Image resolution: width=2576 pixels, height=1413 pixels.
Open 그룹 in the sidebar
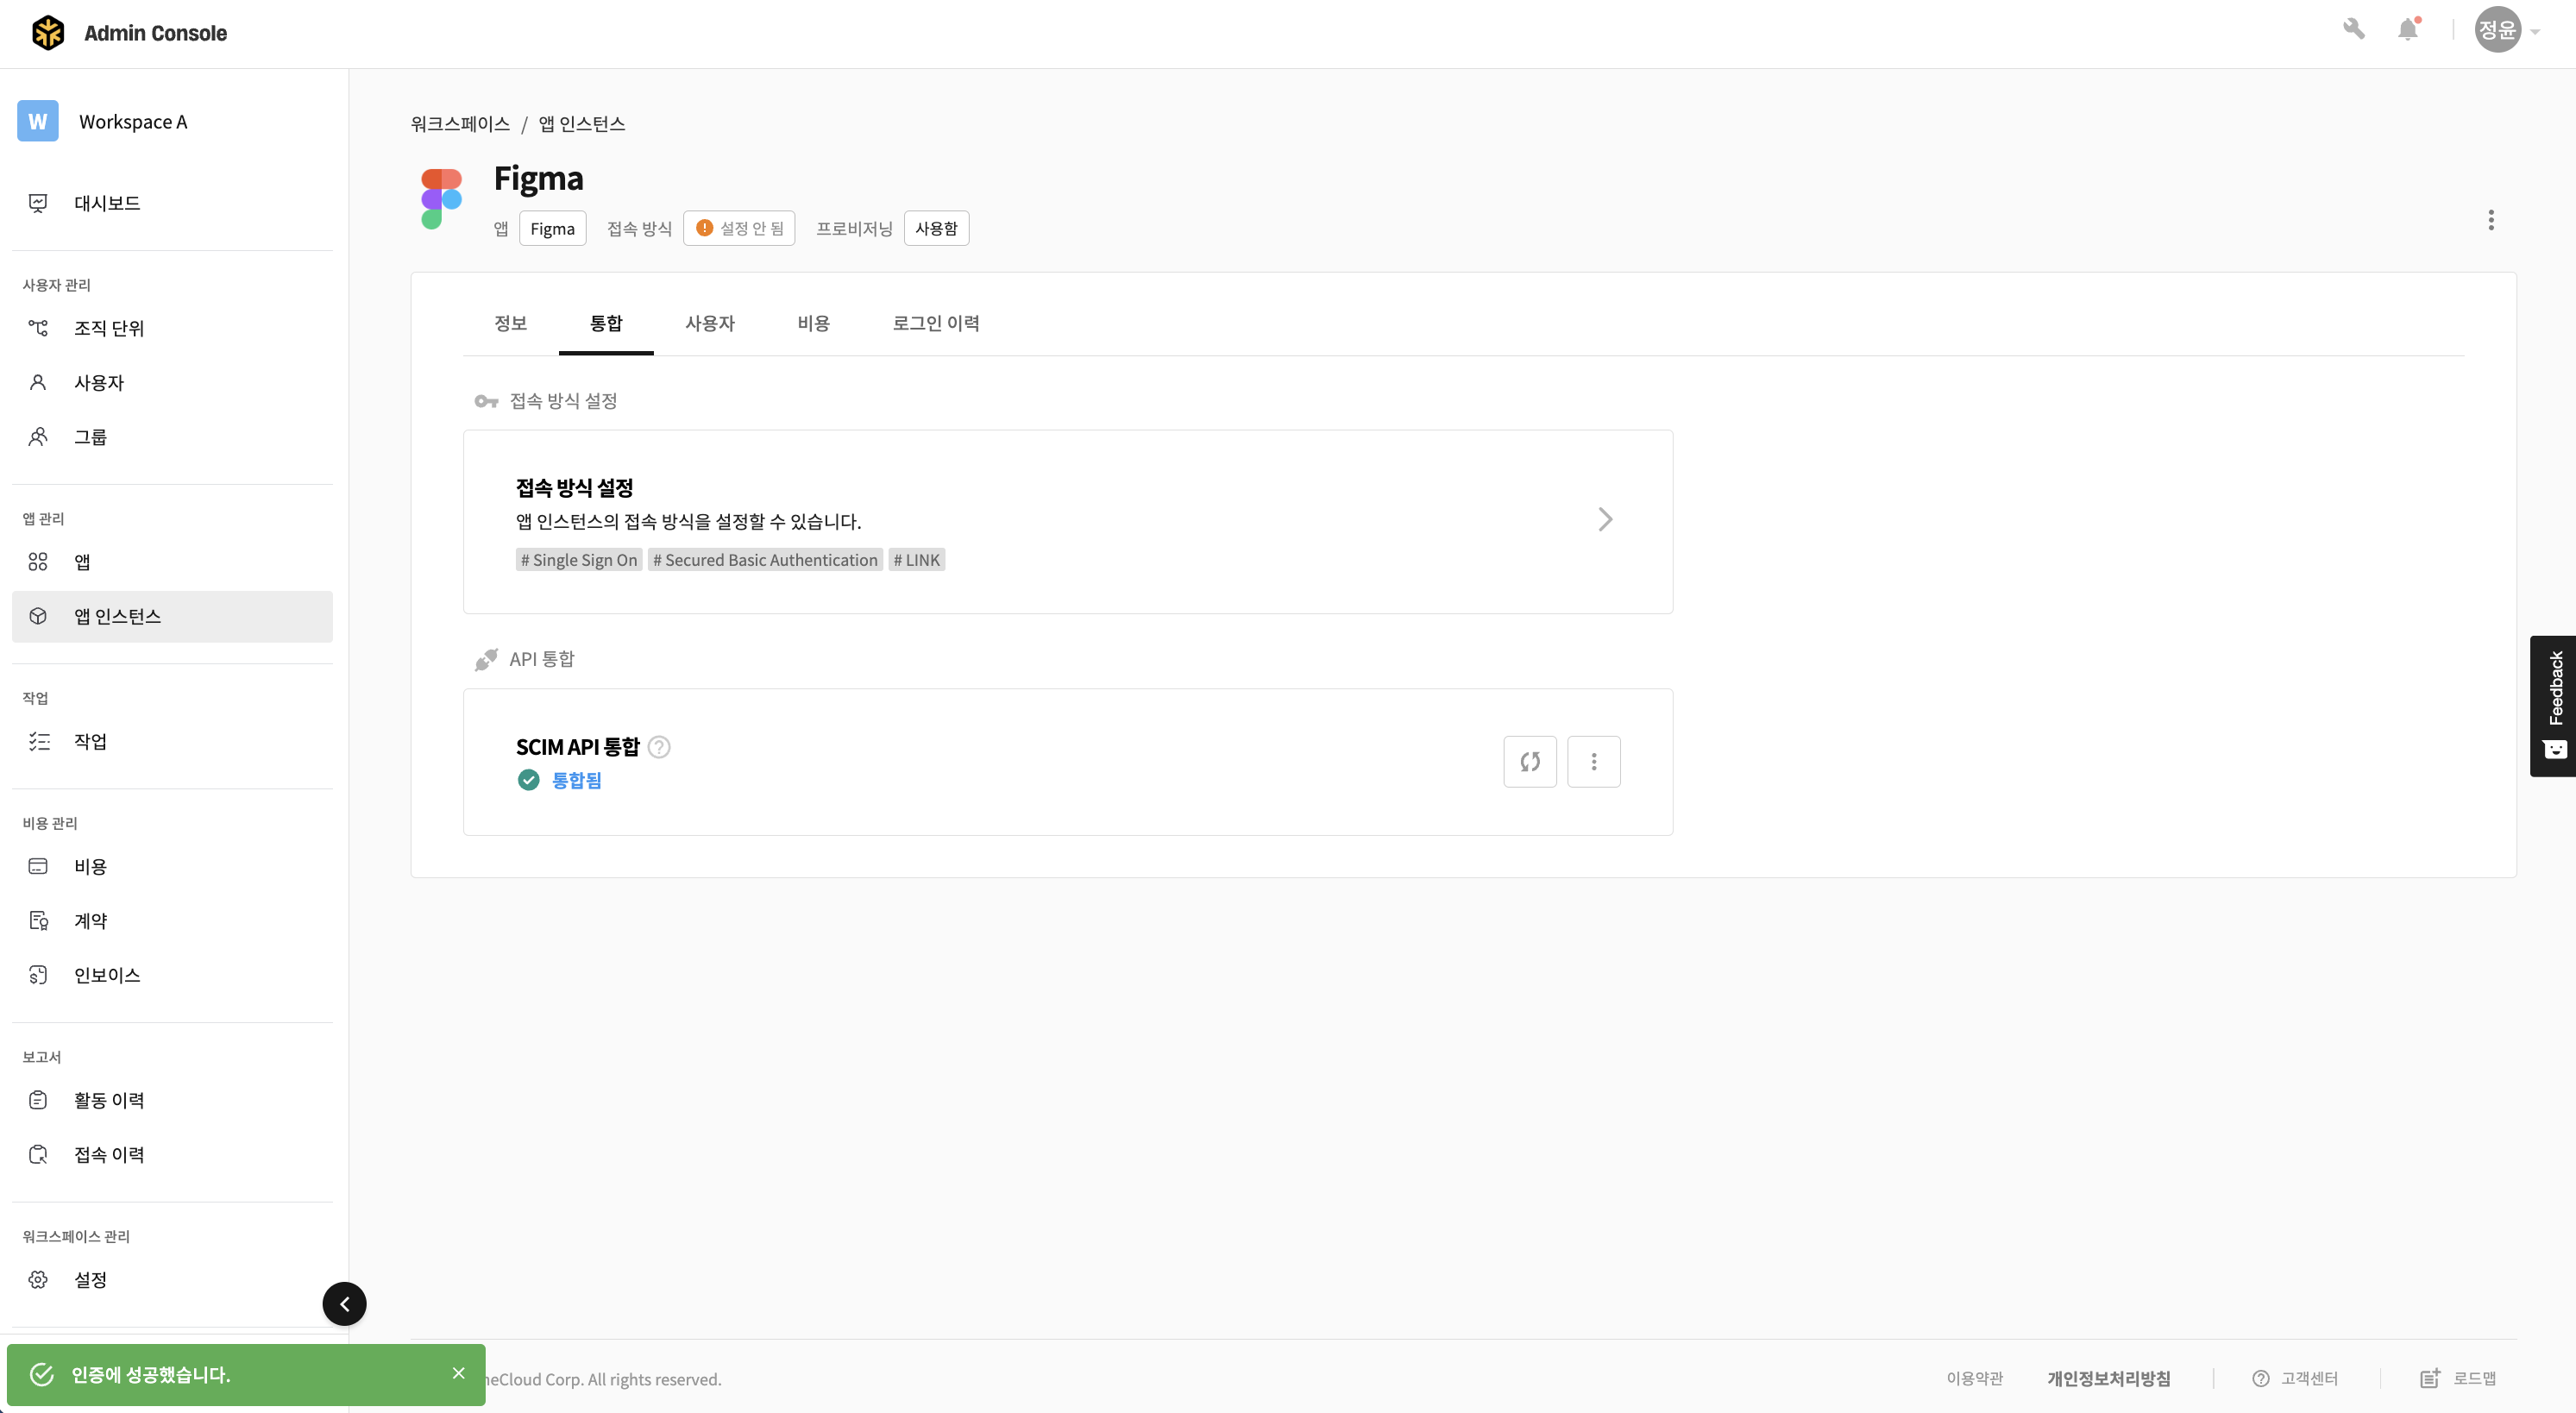click(x=172, y=437)
